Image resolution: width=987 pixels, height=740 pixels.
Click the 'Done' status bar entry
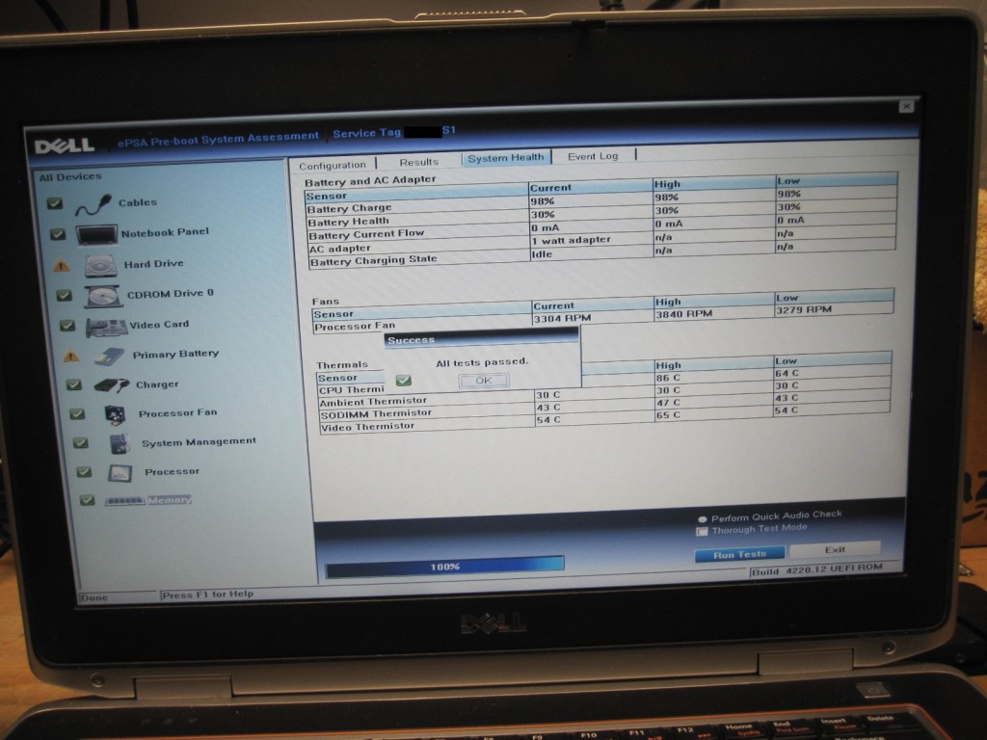[93, 597]
